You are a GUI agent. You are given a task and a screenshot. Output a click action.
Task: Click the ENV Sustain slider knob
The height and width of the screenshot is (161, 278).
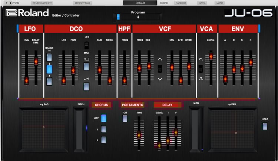click(242, 69)
